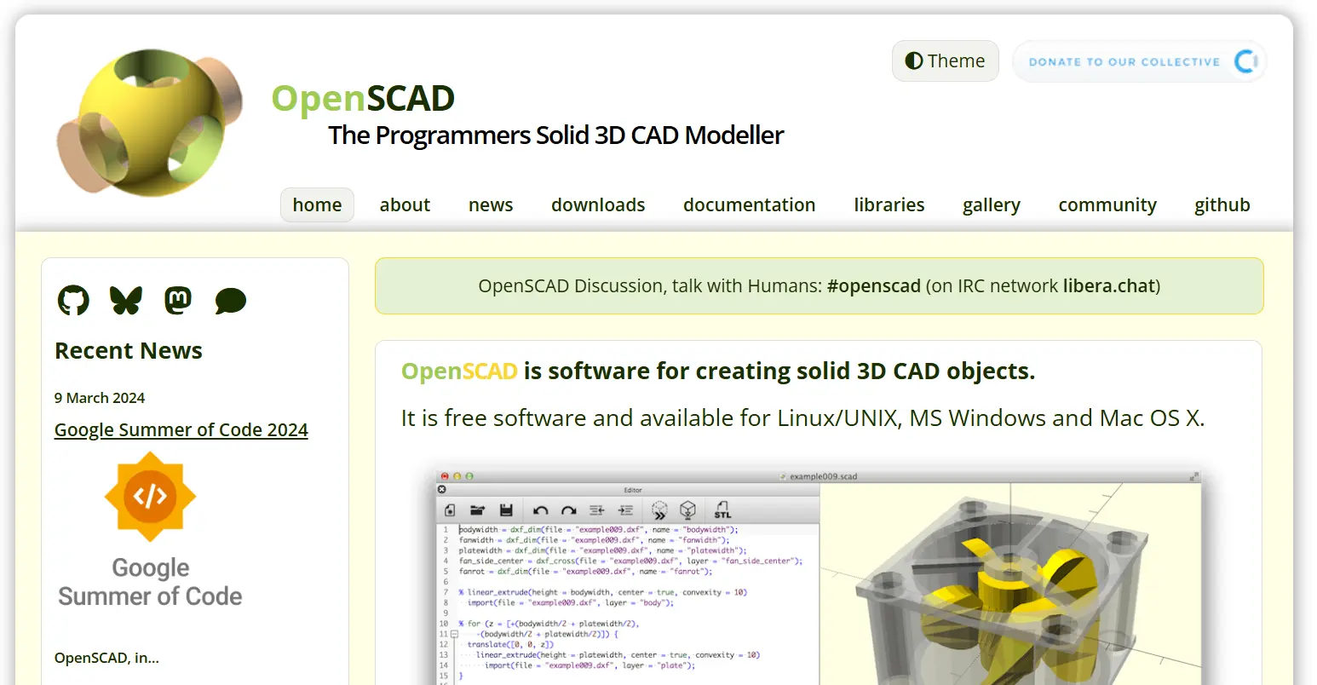Click the Donate To Our Collective button
The image size is (1317, 685).
[x=1139, y=60]
